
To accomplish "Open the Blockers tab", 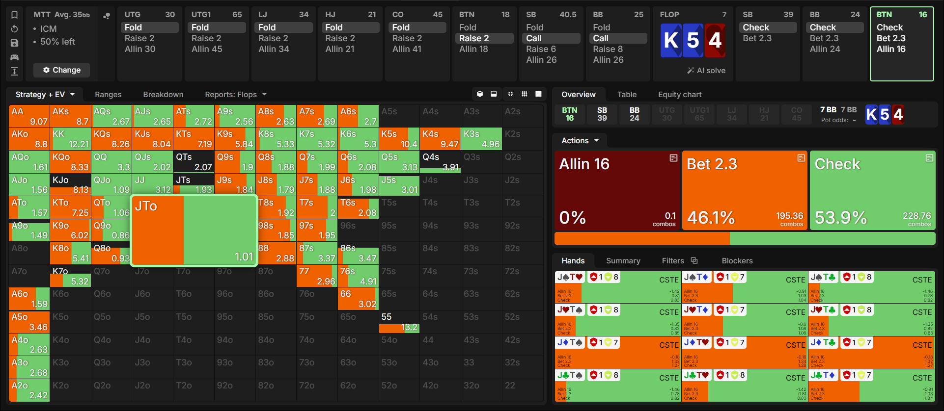I will 737,260.
